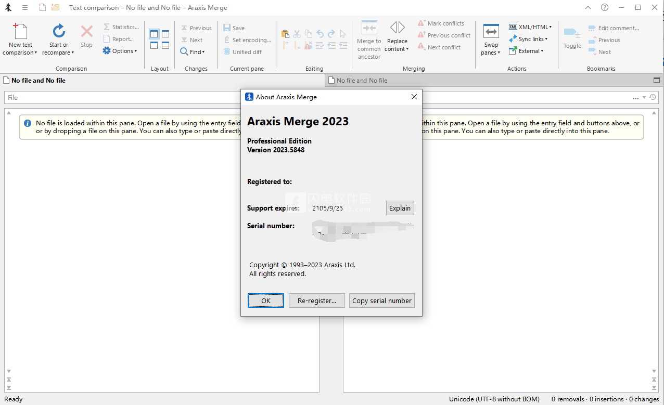
Task: Select the three-pane vertical layout icon
Action: click(165, 34)
